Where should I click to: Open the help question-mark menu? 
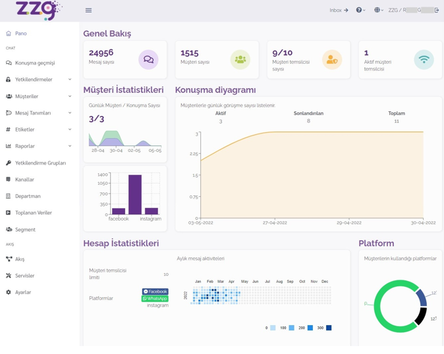(x=360, y=10)
